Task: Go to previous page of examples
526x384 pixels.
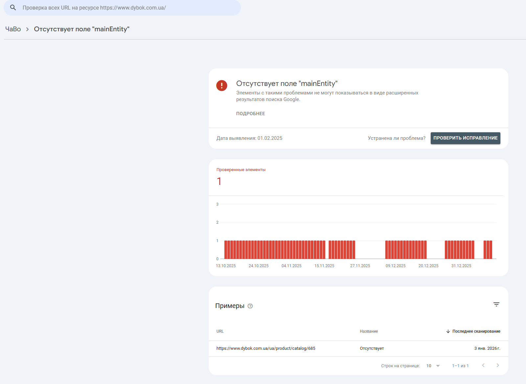Action: (483, 366)
